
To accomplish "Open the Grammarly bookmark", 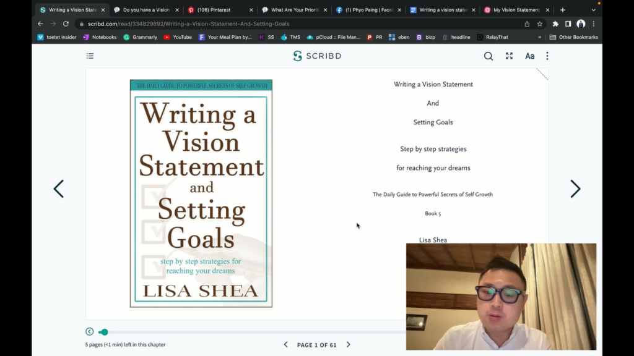I will tap(141, 37).
